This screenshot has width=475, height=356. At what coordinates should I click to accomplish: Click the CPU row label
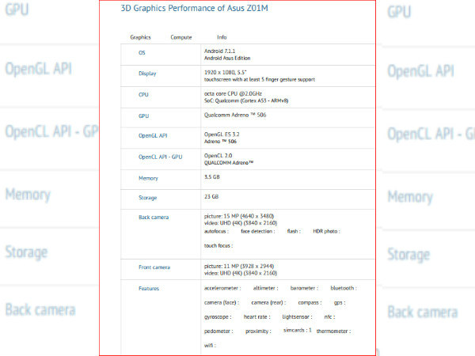pos(143,95)
